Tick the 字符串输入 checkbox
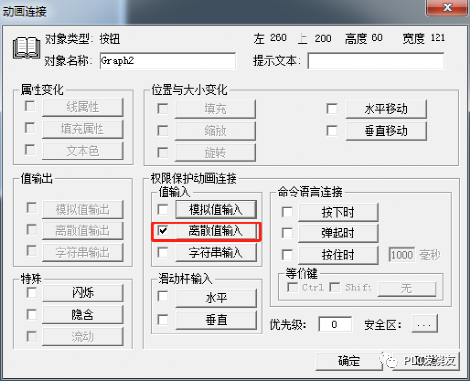470x381 pixels. (x=163, y=253)
